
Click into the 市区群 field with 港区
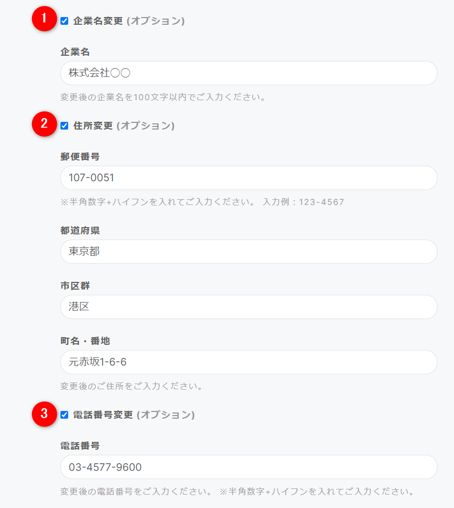[248, 307]
